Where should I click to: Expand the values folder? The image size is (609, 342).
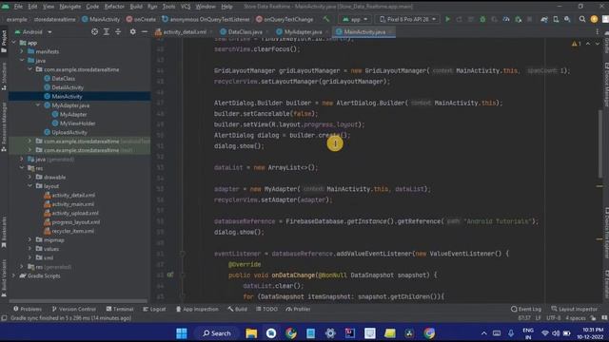tap(29, 249)
